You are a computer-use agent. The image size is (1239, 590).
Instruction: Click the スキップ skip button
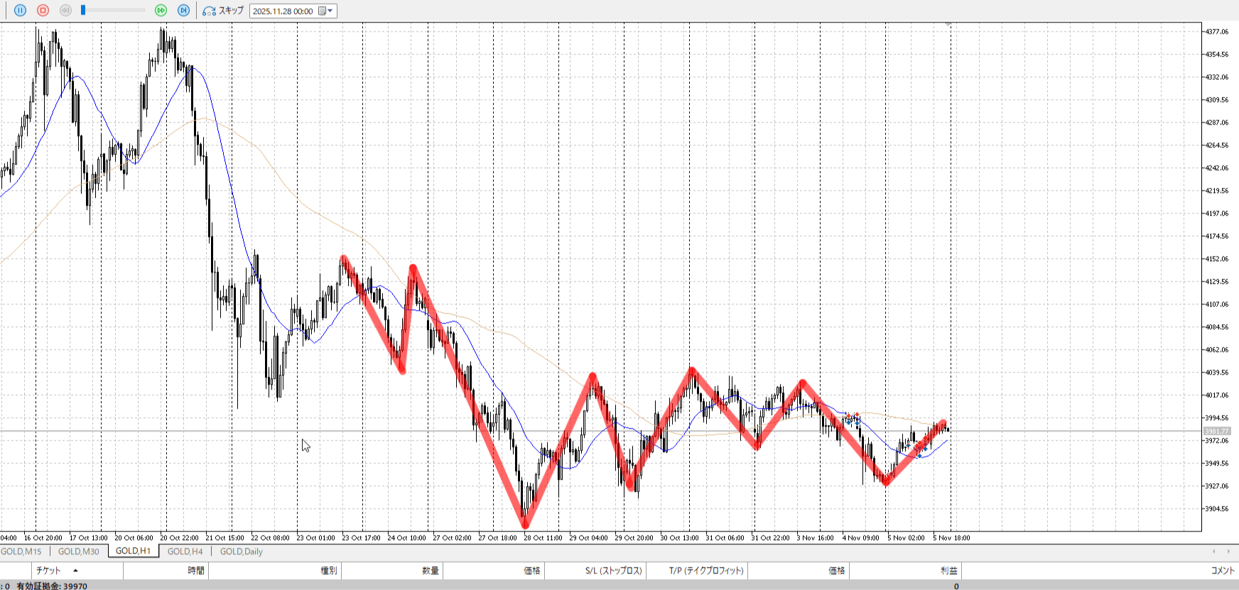click(x=223, y=11)
